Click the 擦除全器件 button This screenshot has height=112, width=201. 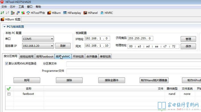[x=112, y=80]
